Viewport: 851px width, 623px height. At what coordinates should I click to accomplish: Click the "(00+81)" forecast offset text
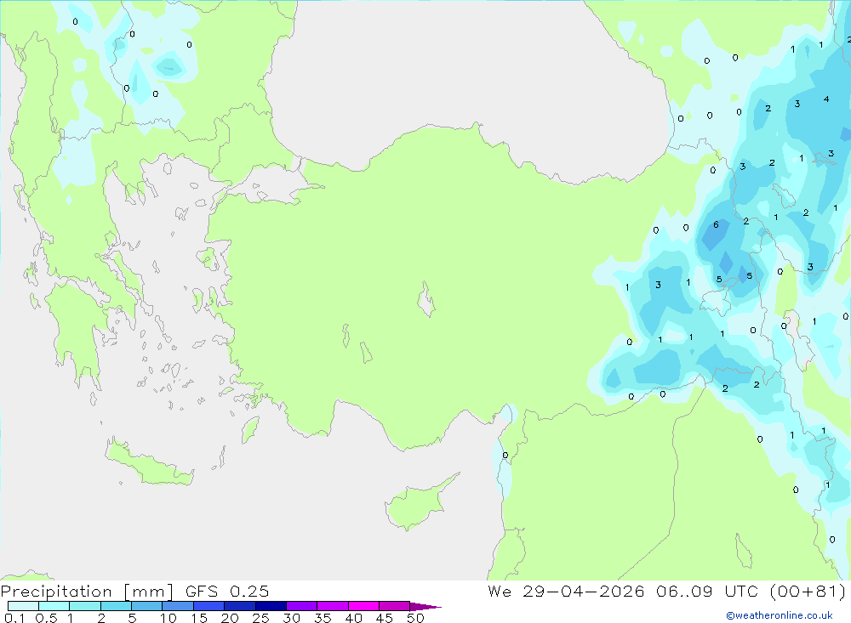(808, 591)
